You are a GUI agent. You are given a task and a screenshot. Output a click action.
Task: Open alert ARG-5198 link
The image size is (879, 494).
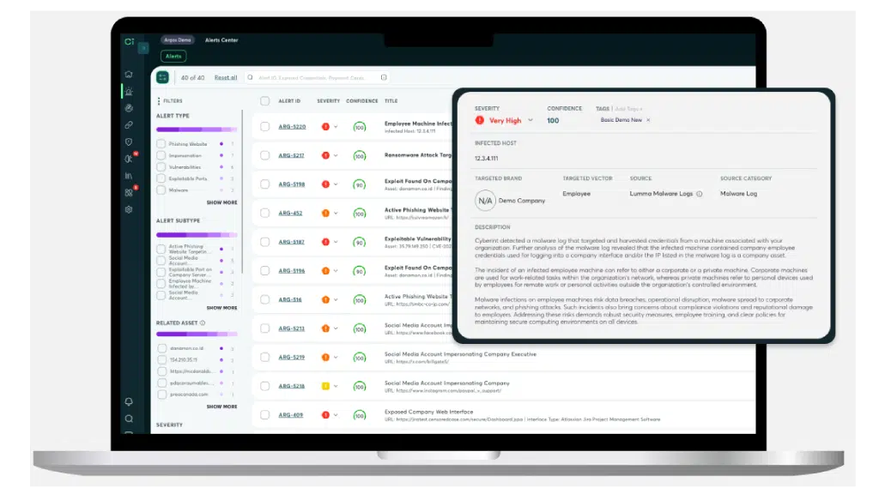(x=292, y=184)
